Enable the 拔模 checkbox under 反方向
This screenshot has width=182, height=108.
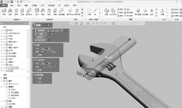pyautogui.click(x=37, y=70)
